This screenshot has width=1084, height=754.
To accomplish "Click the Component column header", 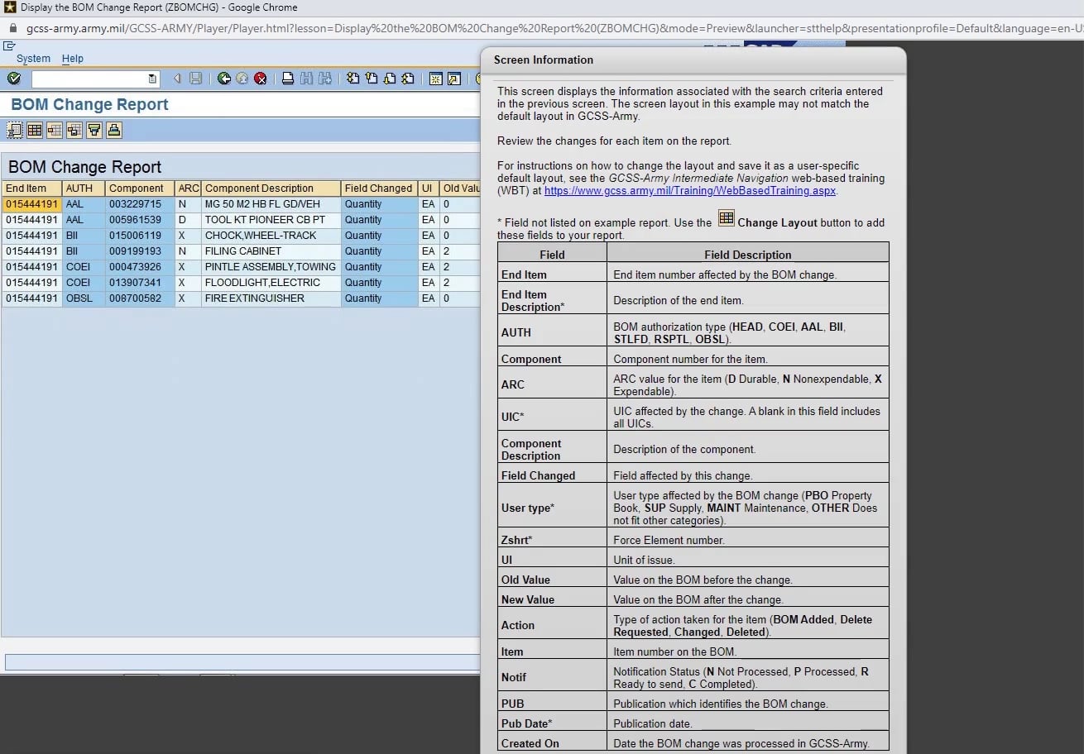I will point(137,188).
